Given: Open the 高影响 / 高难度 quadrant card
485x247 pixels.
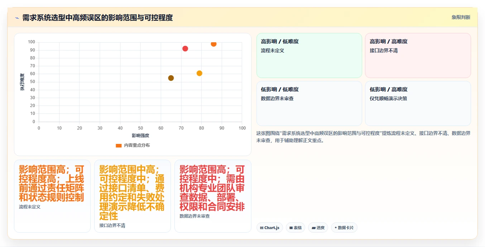Looking at the screenshot, I should (x=418, y=55).
